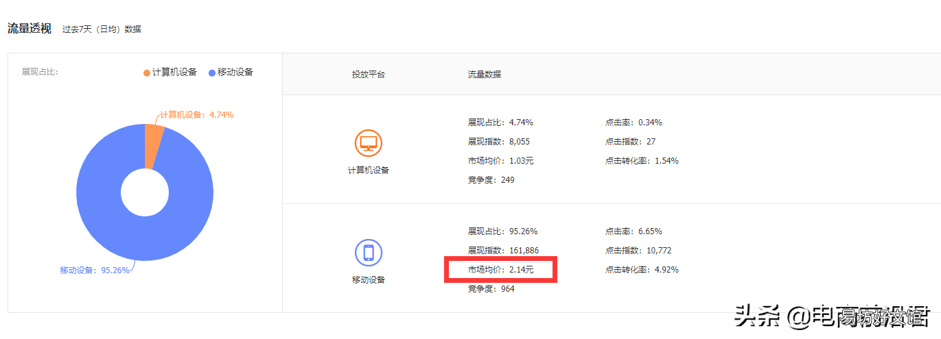Select the orange computer slice of donut chart
The width and height of the screenshot is (941, 339).
[154, 146]
